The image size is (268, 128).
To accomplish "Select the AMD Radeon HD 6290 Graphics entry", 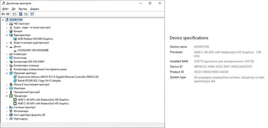I will pos(35,39).
